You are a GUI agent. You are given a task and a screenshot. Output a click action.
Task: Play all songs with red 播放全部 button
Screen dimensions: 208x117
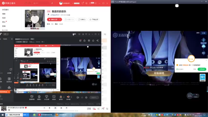pyautogui.click(x=53, y=19)
